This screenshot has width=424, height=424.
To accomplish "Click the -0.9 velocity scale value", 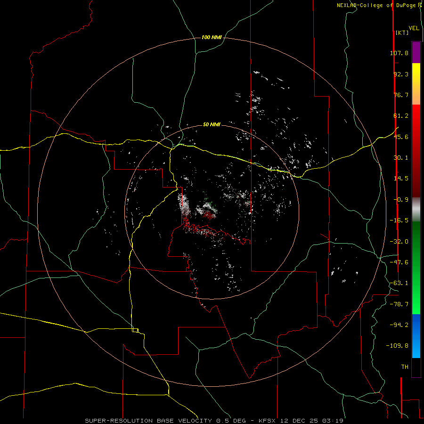I will tap(401, 200).
